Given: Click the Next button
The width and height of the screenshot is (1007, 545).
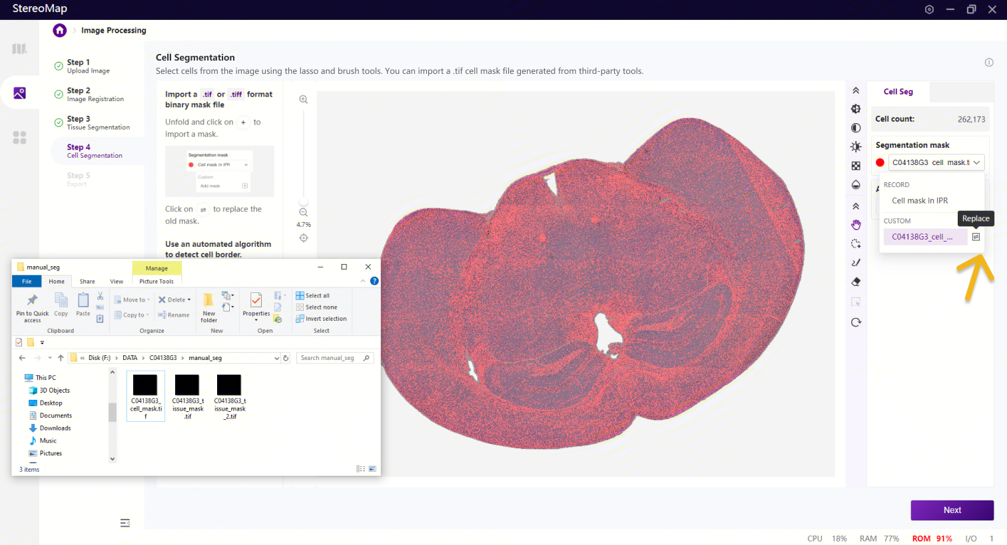Looking at the screenshot, I should point(952,510).
